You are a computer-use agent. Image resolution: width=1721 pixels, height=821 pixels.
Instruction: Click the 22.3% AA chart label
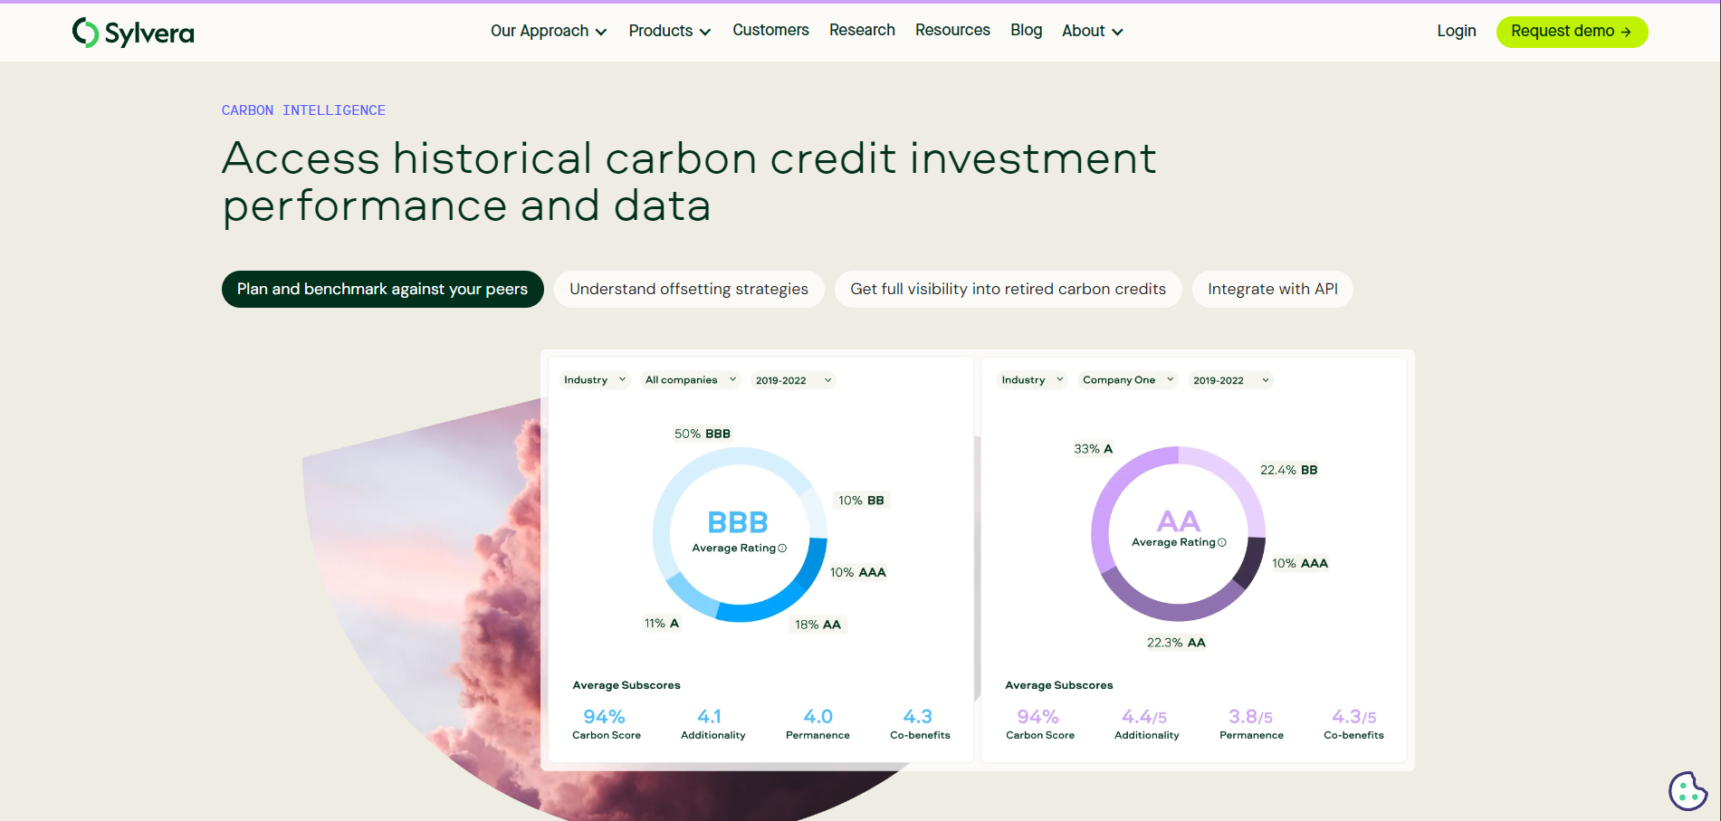(1176, 643)
